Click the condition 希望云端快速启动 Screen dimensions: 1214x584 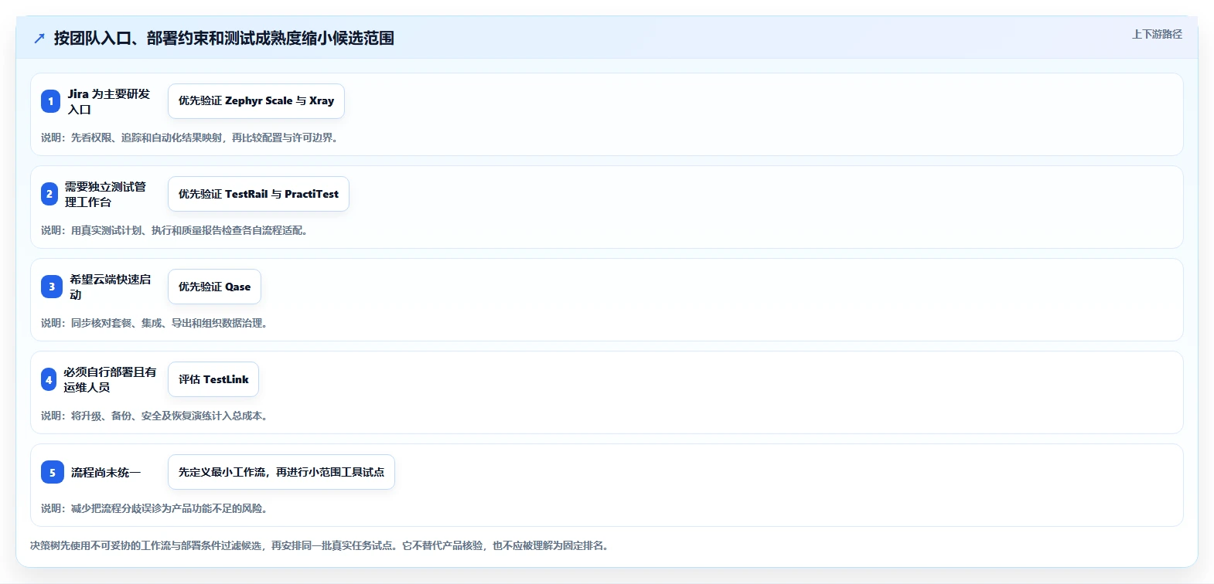coord(111,287)
